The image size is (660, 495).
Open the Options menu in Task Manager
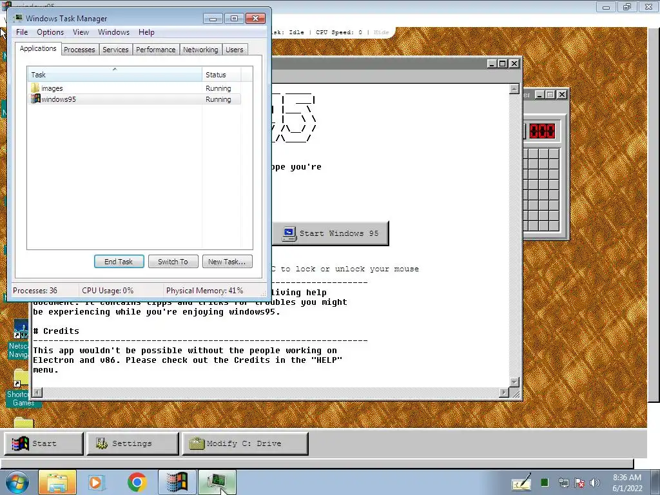pos(50,32)
